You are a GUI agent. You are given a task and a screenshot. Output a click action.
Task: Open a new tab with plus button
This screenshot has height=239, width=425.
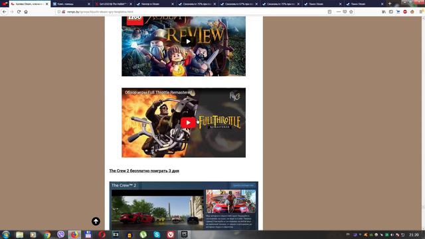(x=390, y=4)
